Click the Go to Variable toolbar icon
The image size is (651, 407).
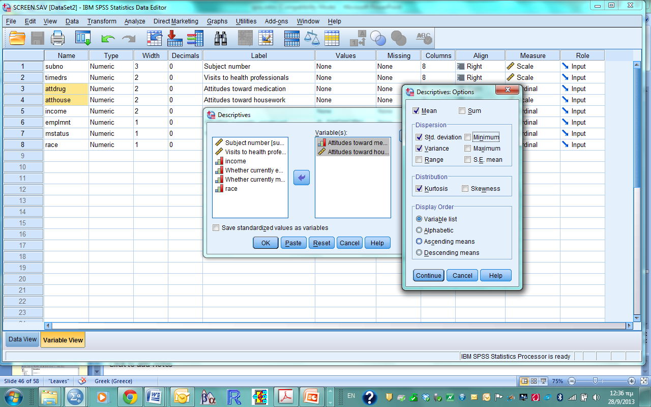tap(174, 38)
